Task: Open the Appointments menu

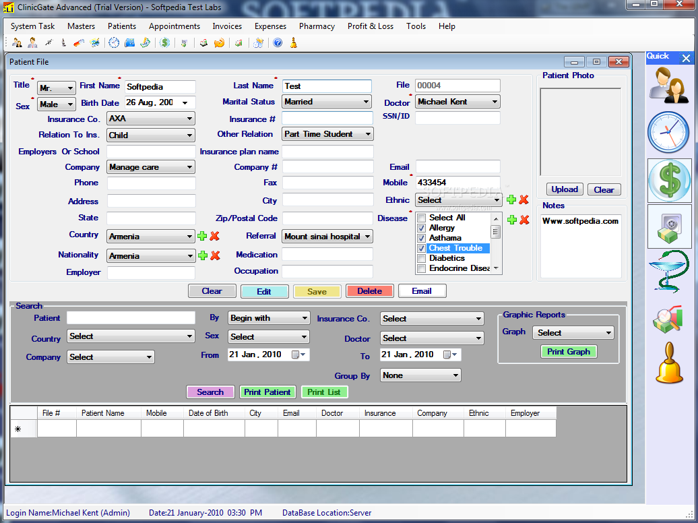Action: coord(174,26)
